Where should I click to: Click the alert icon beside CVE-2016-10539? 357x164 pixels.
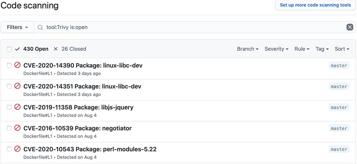pos(18,128)
